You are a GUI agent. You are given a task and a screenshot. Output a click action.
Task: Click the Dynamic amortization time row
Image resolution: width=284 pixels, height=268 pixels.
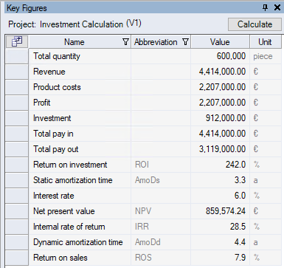[143, 242]
